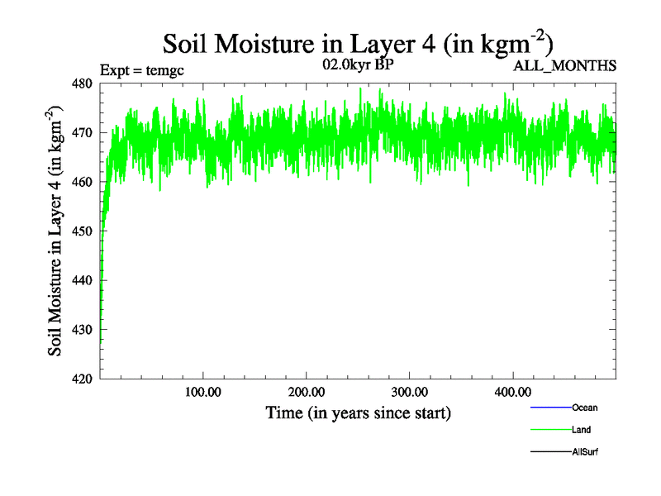Click the 420 y-axis tick label

tap(83, 379)
